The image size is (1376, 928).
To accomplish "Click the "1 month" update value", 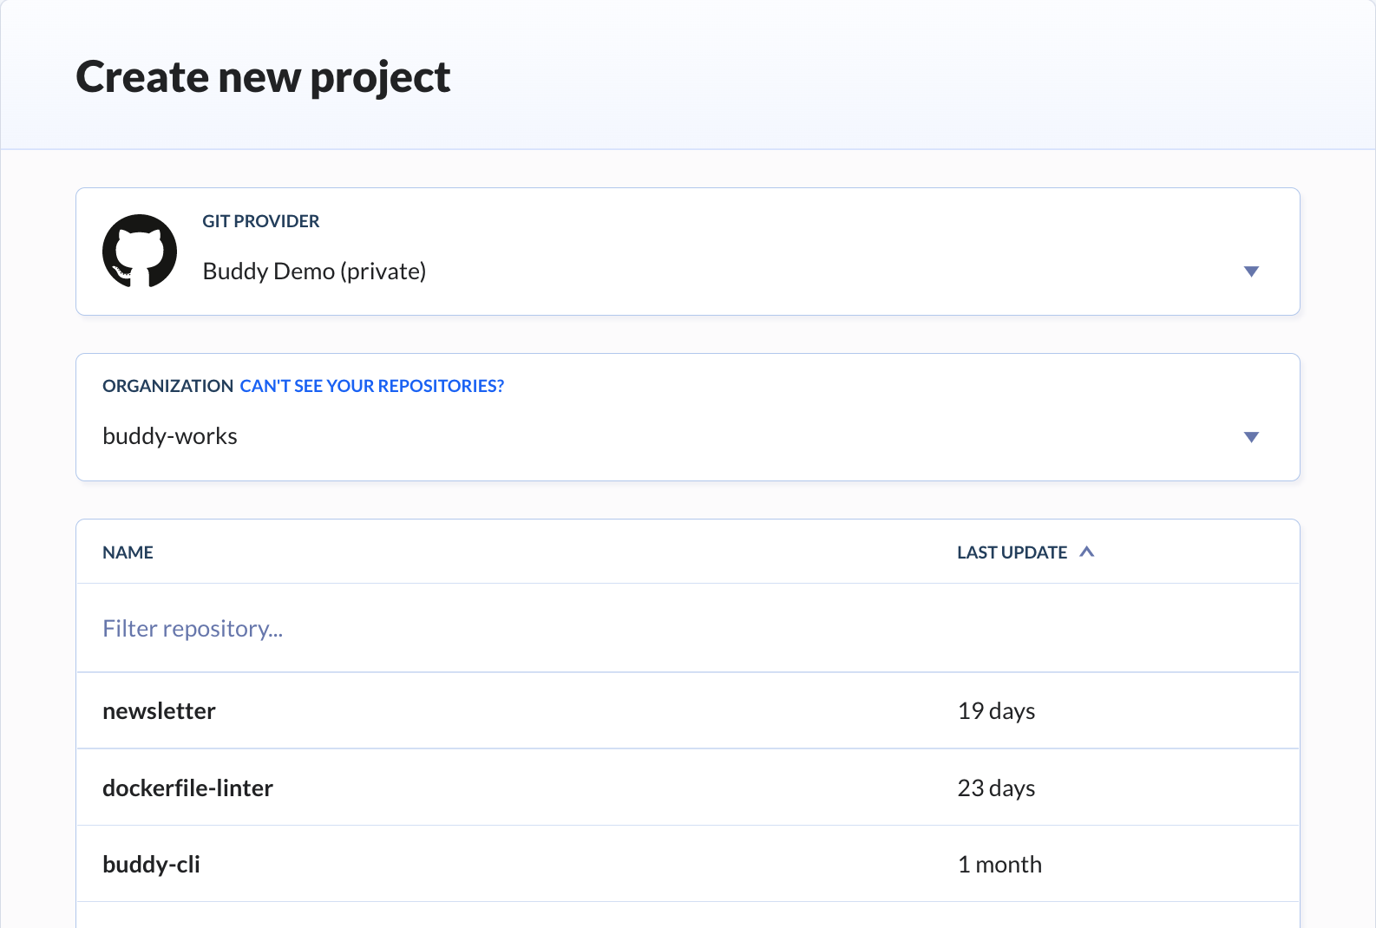I will coord(999,865).
